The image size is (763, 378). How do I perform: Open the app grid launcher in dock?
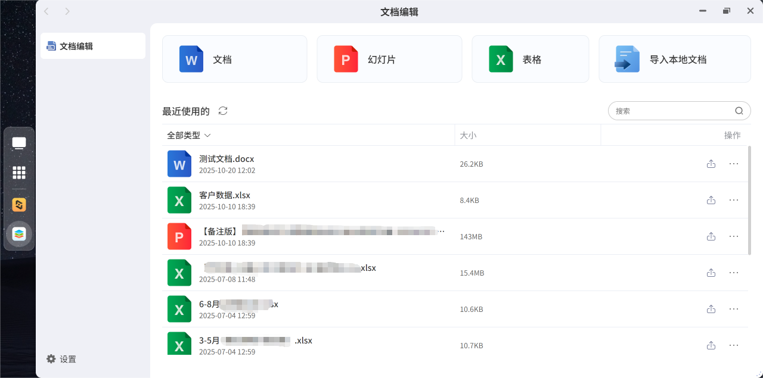(19, 173)
